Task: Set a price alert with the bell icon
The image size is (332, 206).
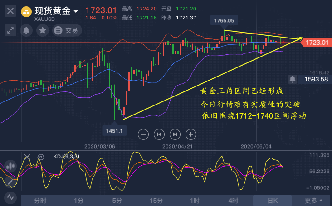Action: [x=26, y=30]
